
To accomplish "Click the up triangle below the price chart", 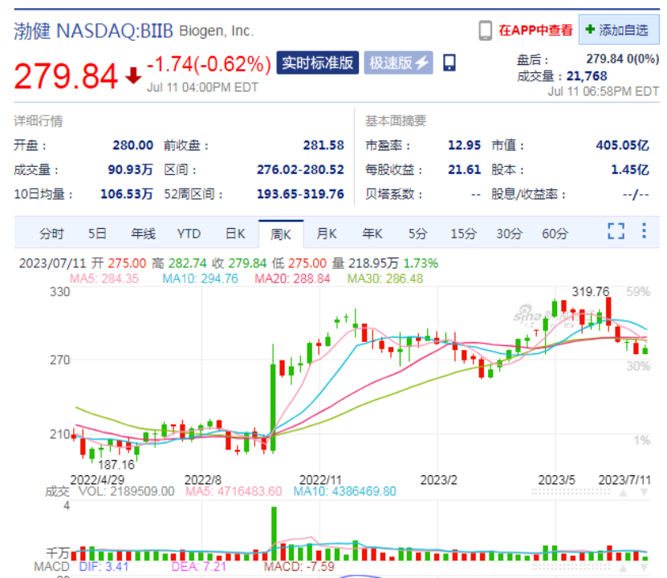I will coord(623,493).
